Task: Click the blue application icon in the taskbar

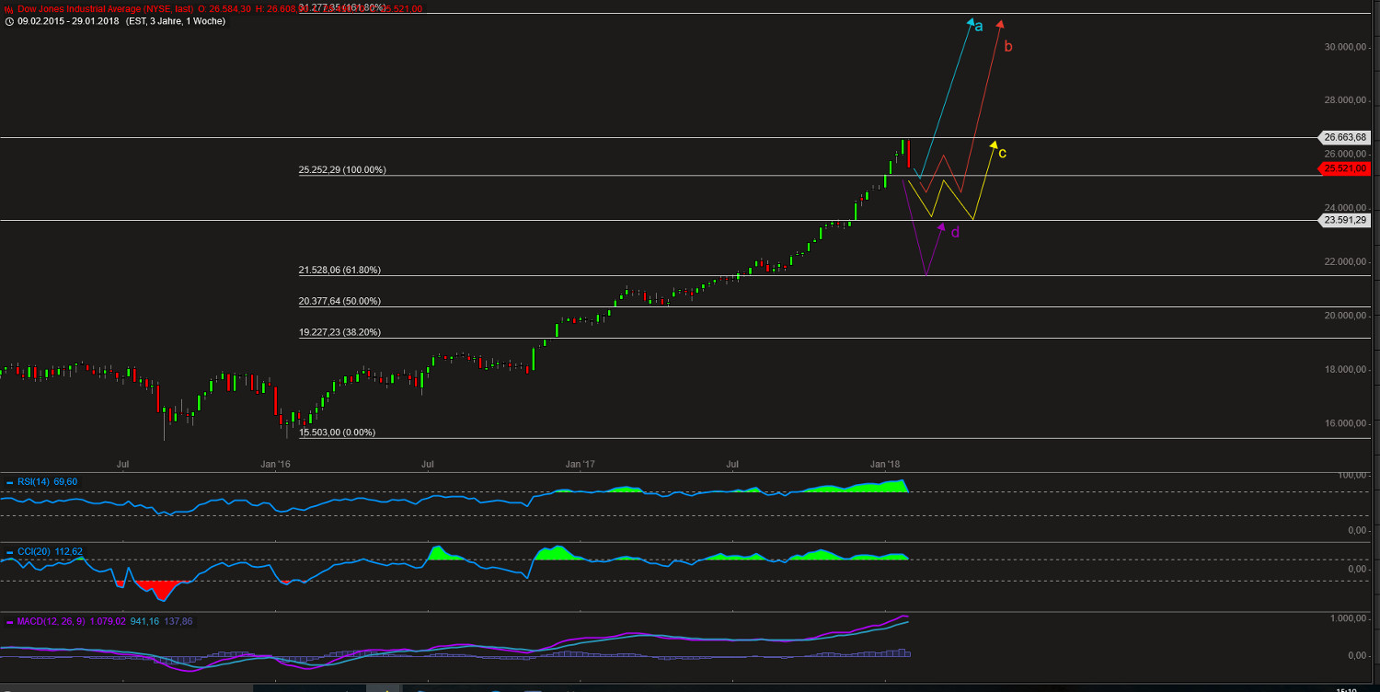Action: coord(420,689)
